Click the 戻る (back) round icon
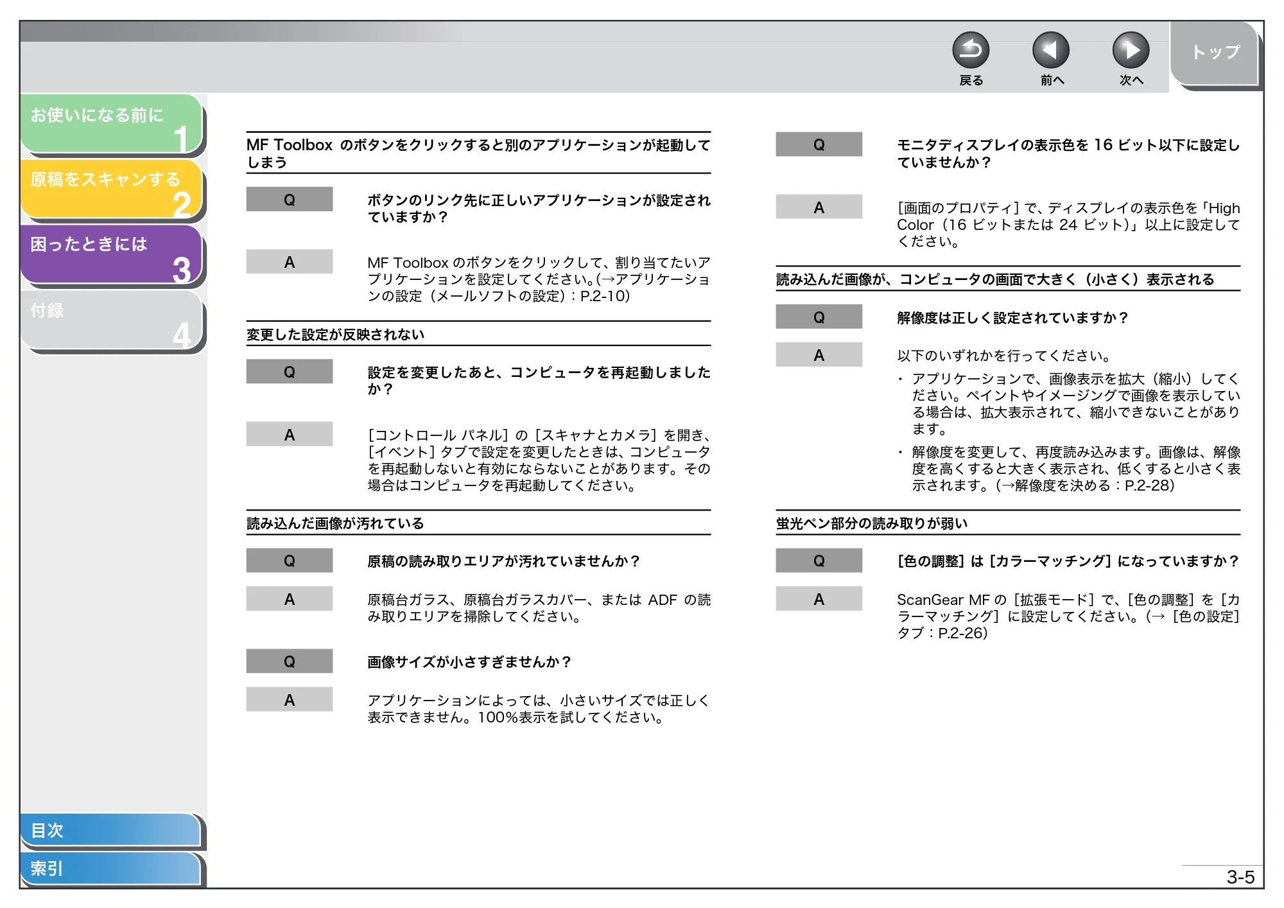Screen dimensions: 1284x908 [x=971, y=51]
